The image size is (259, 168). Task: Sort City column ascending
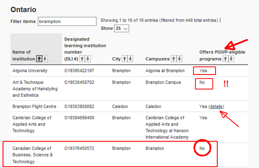click(124, 59)
